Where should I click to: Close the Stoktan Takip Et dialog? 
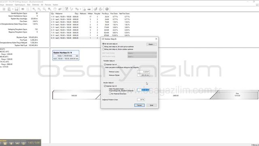pyautogui.click(x=156, y=39)
